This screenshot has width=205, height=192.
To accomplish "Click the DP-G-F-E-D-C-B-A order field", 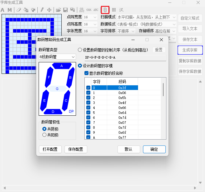I will point(125,58).
